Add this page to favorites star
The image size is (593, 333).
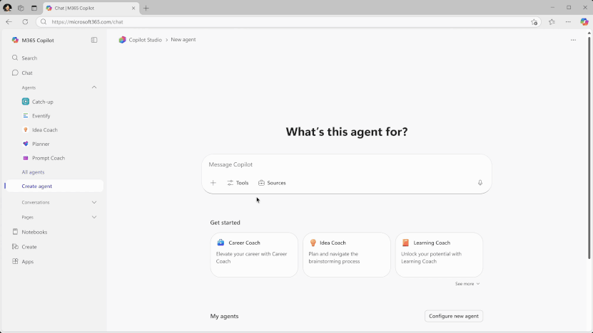(x=534, y=22)
